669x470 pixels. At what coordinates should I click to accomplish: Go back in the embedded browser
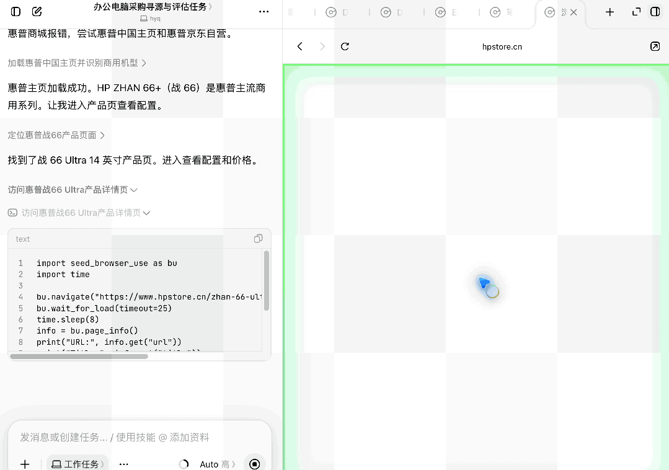pos(300,47)
